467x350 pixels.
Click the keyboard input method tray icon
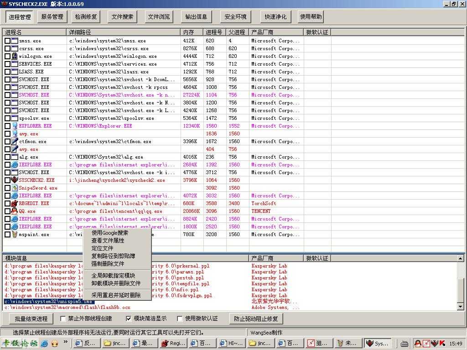404,344
